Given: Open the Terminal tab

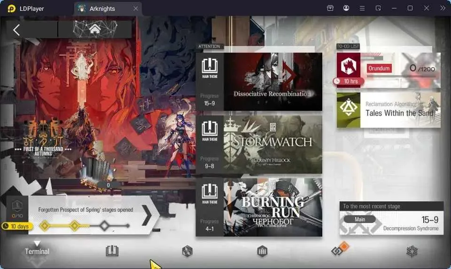Looking at the screenshot, I should click(37, 252).
